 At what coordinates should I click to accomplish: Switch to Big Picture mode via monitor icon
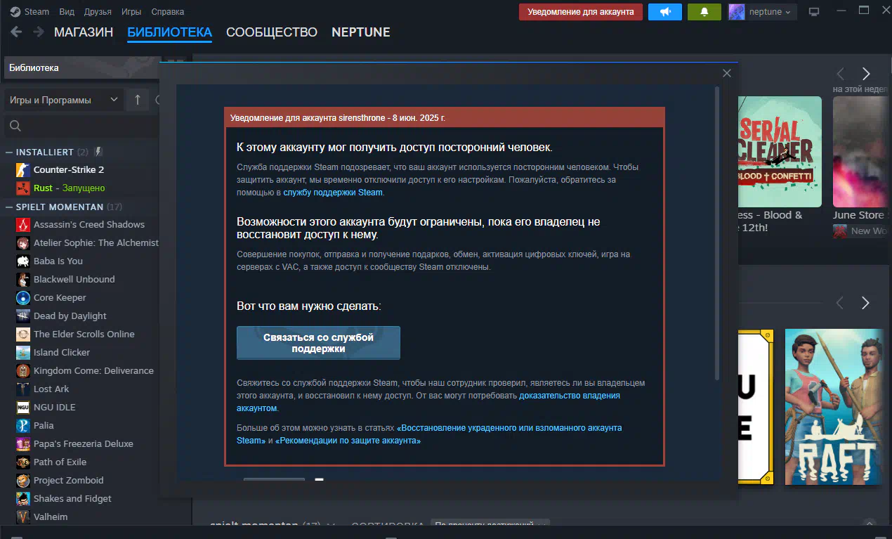tap(814, 12)
